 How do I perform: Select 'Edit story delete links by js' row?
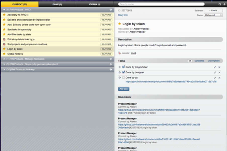(58, 39)
